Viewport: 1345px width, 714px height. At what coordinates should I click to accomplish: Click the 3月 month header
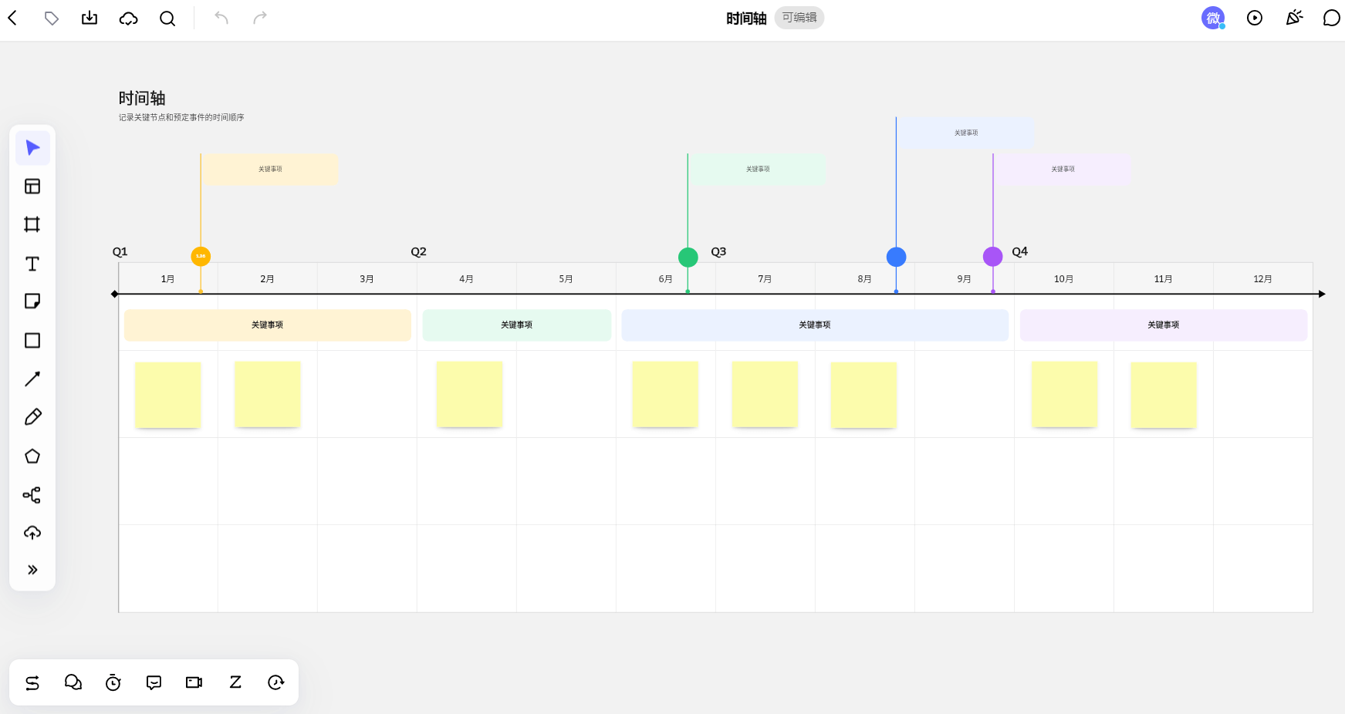pos(367,278)
